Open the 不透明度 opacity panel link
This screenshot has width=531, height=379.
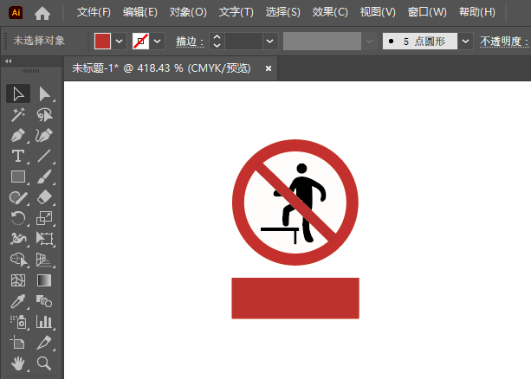(x=504, y=42)
